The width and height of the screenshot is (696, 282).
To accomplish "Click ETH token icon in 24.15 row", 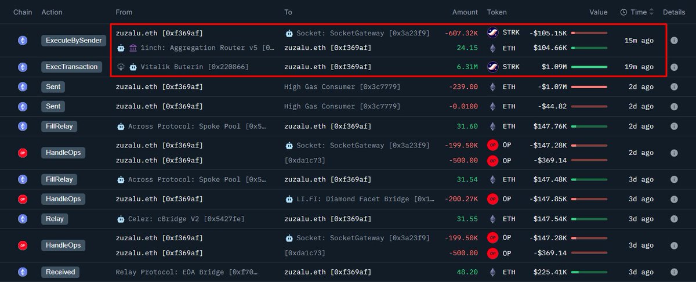I will tap(493, 48).
